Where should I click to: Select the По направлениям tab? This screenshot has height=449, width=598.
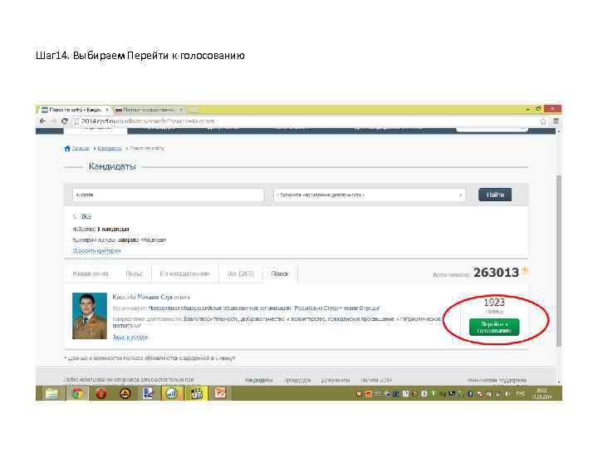click(x=185, y=274)
